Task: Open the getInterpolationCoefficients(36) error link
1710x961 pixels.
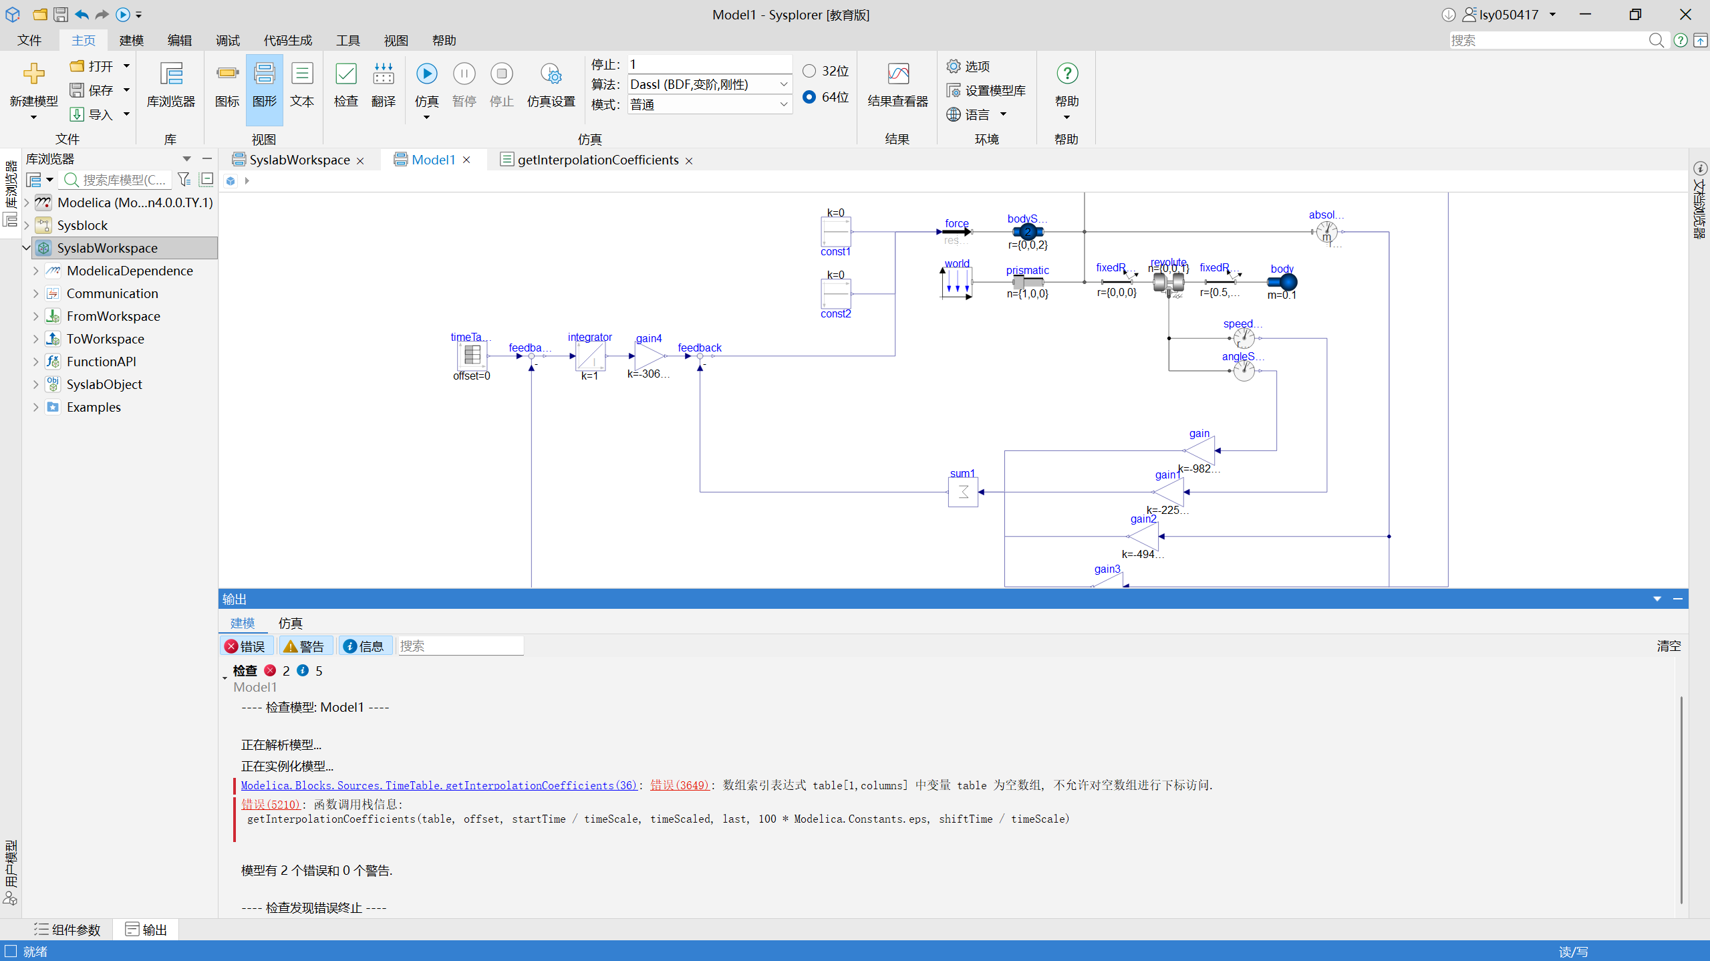Action: click(439, 785)
